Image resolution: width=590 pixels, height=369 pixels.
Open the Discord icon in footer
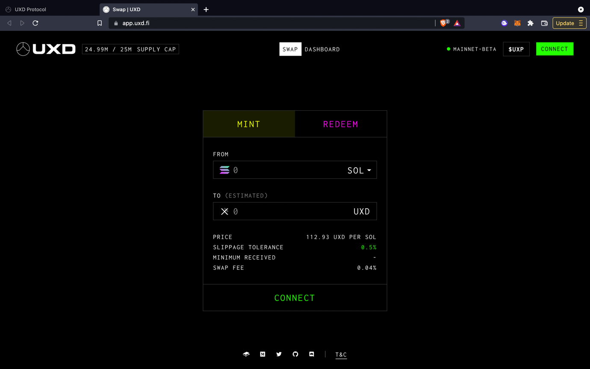click(312, 354)
